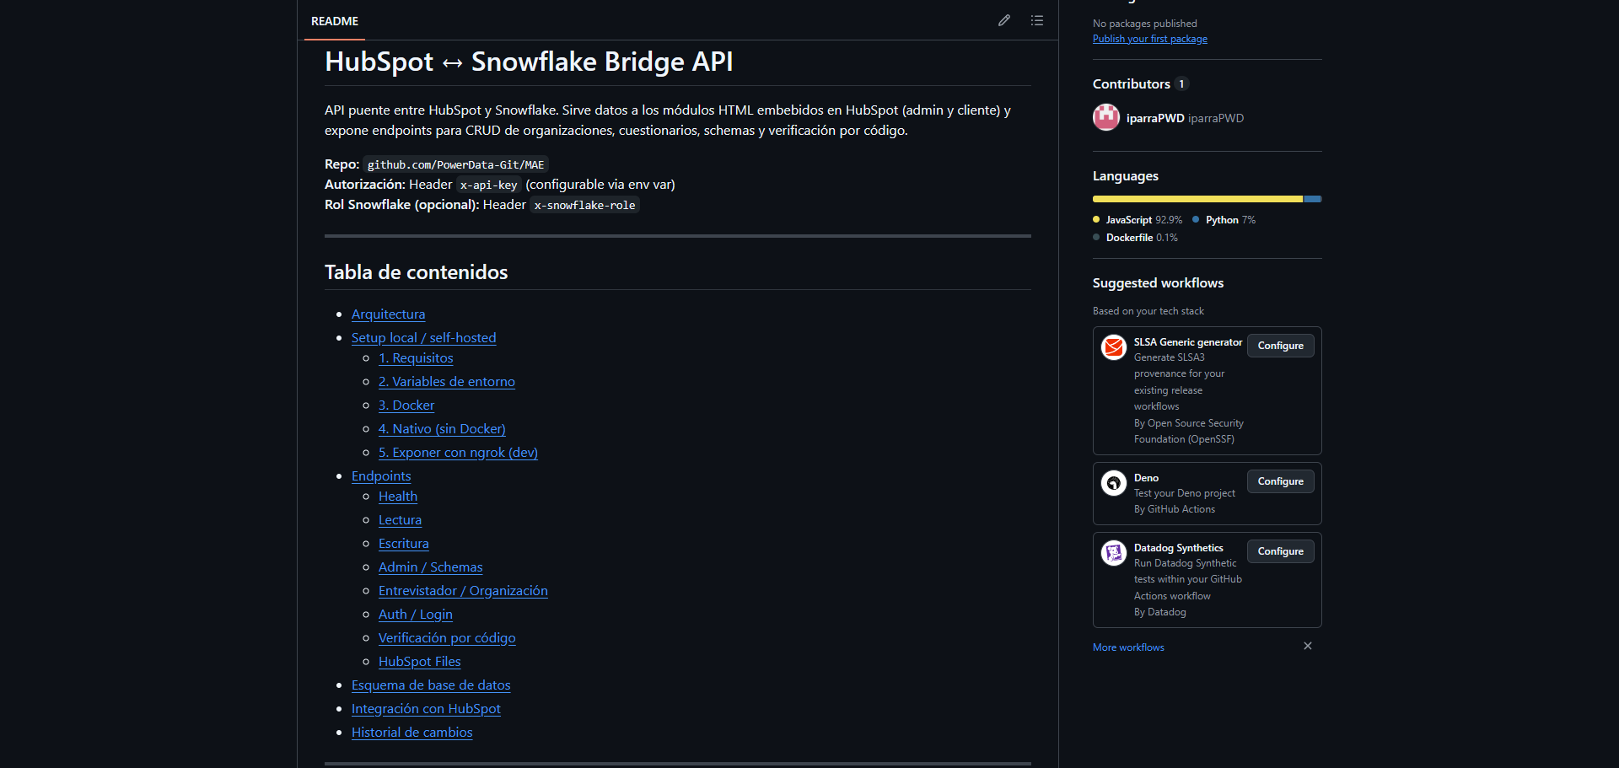This screenshot has width=1619, height=768.
Task: Click the yellow JavaScript segment of languages bar
Action: pyautogui.click(x=1197, y=199)
